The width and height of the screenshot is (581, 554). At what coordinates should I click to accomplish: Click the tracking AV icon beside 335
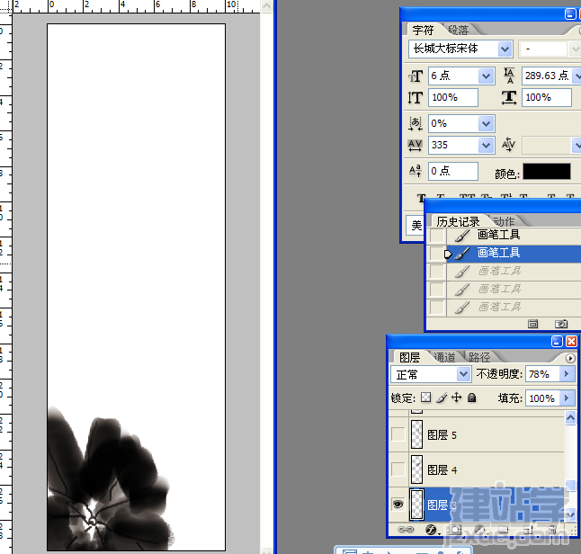click(x=415, y=146)
